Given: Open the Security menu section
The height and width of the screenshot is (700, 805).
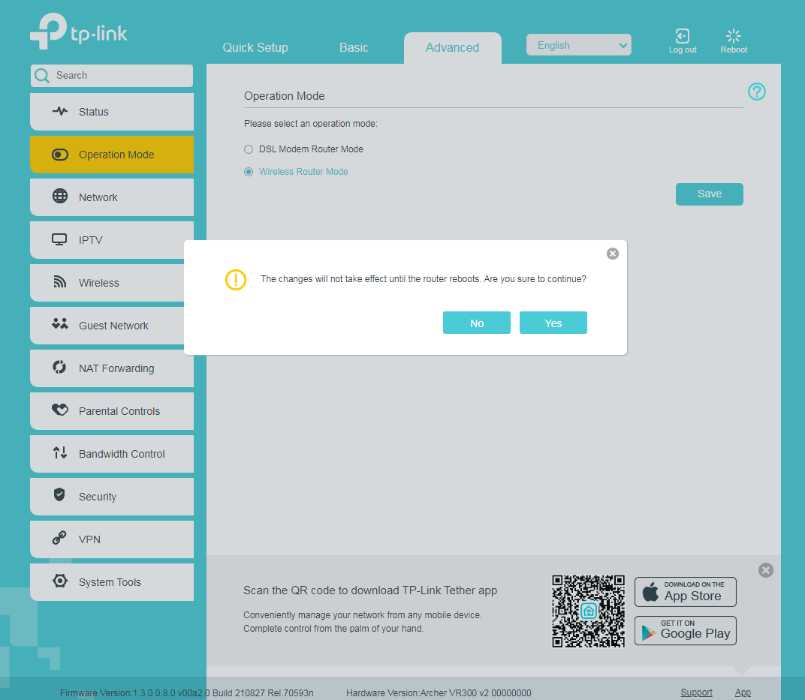Looking at the screenshot, I should pos(112,497).
